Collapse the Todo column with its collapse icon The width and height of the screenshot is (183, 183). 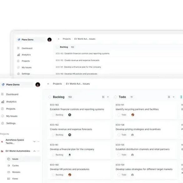[x=169, y=97]
